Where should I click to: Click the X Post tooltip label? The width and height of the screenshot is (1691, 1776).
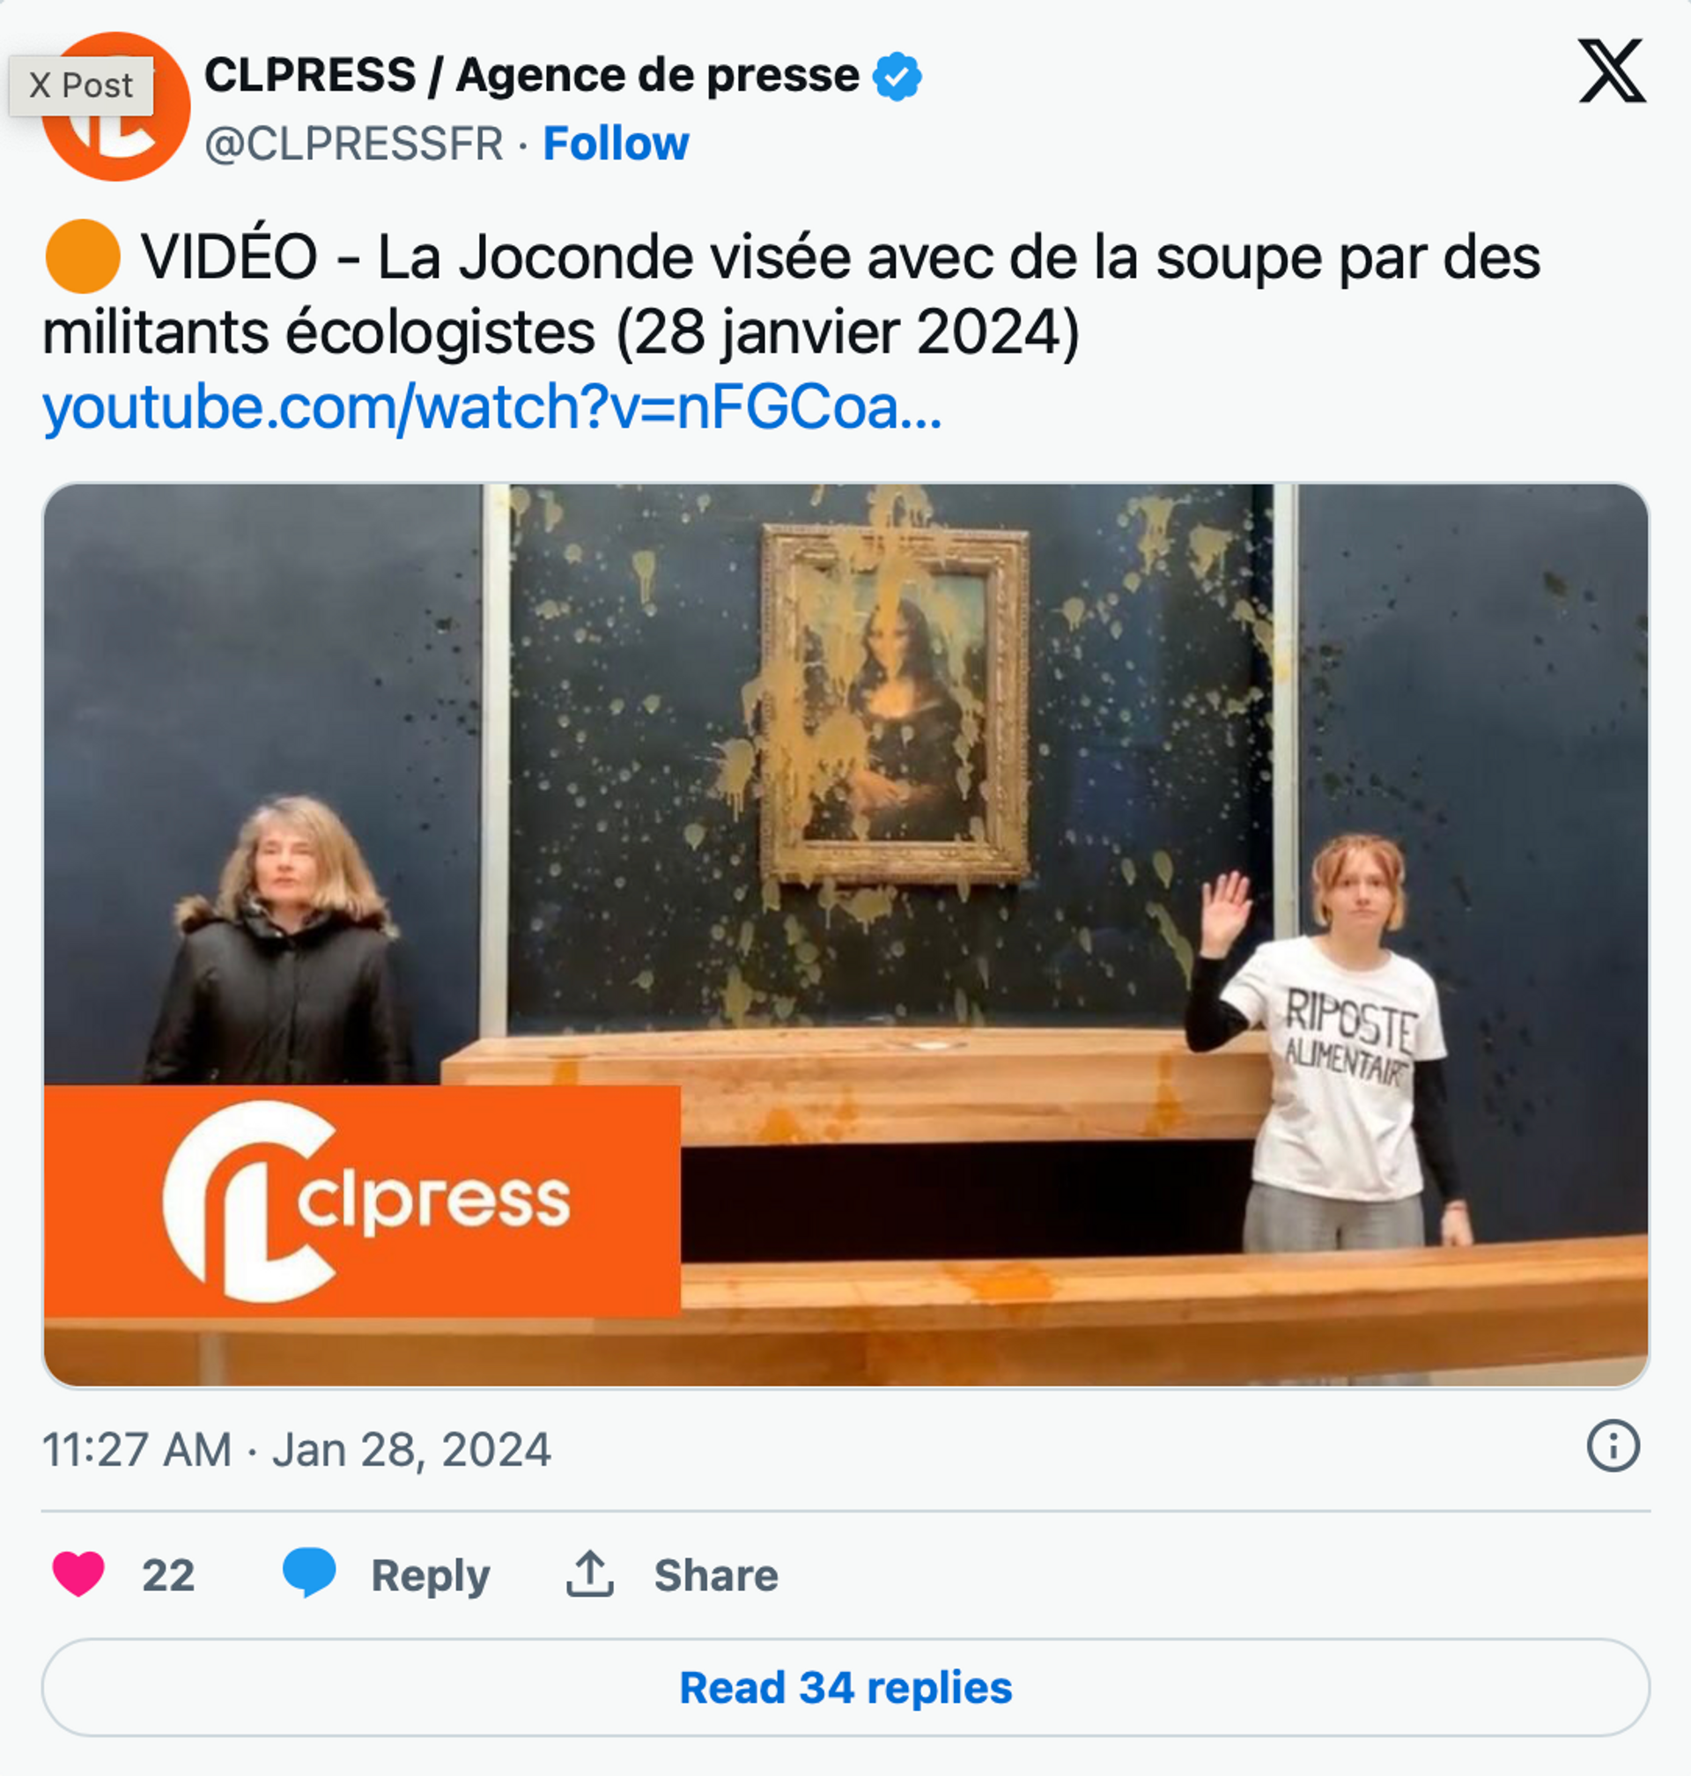81,85
